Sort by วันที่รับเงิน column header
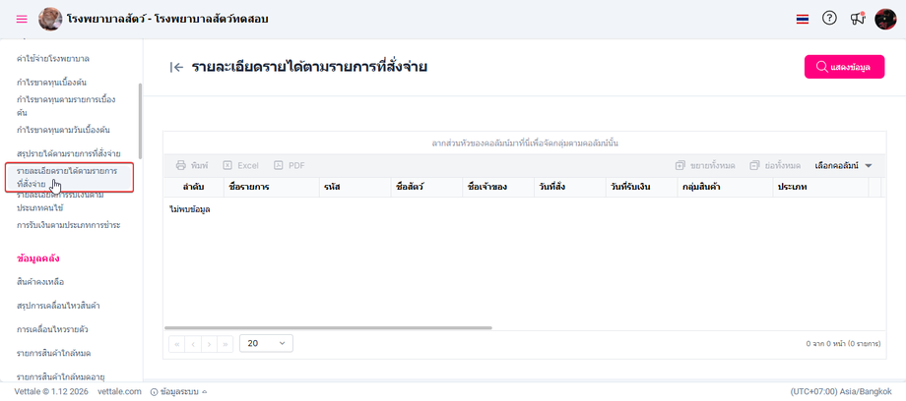 point(641,187)
